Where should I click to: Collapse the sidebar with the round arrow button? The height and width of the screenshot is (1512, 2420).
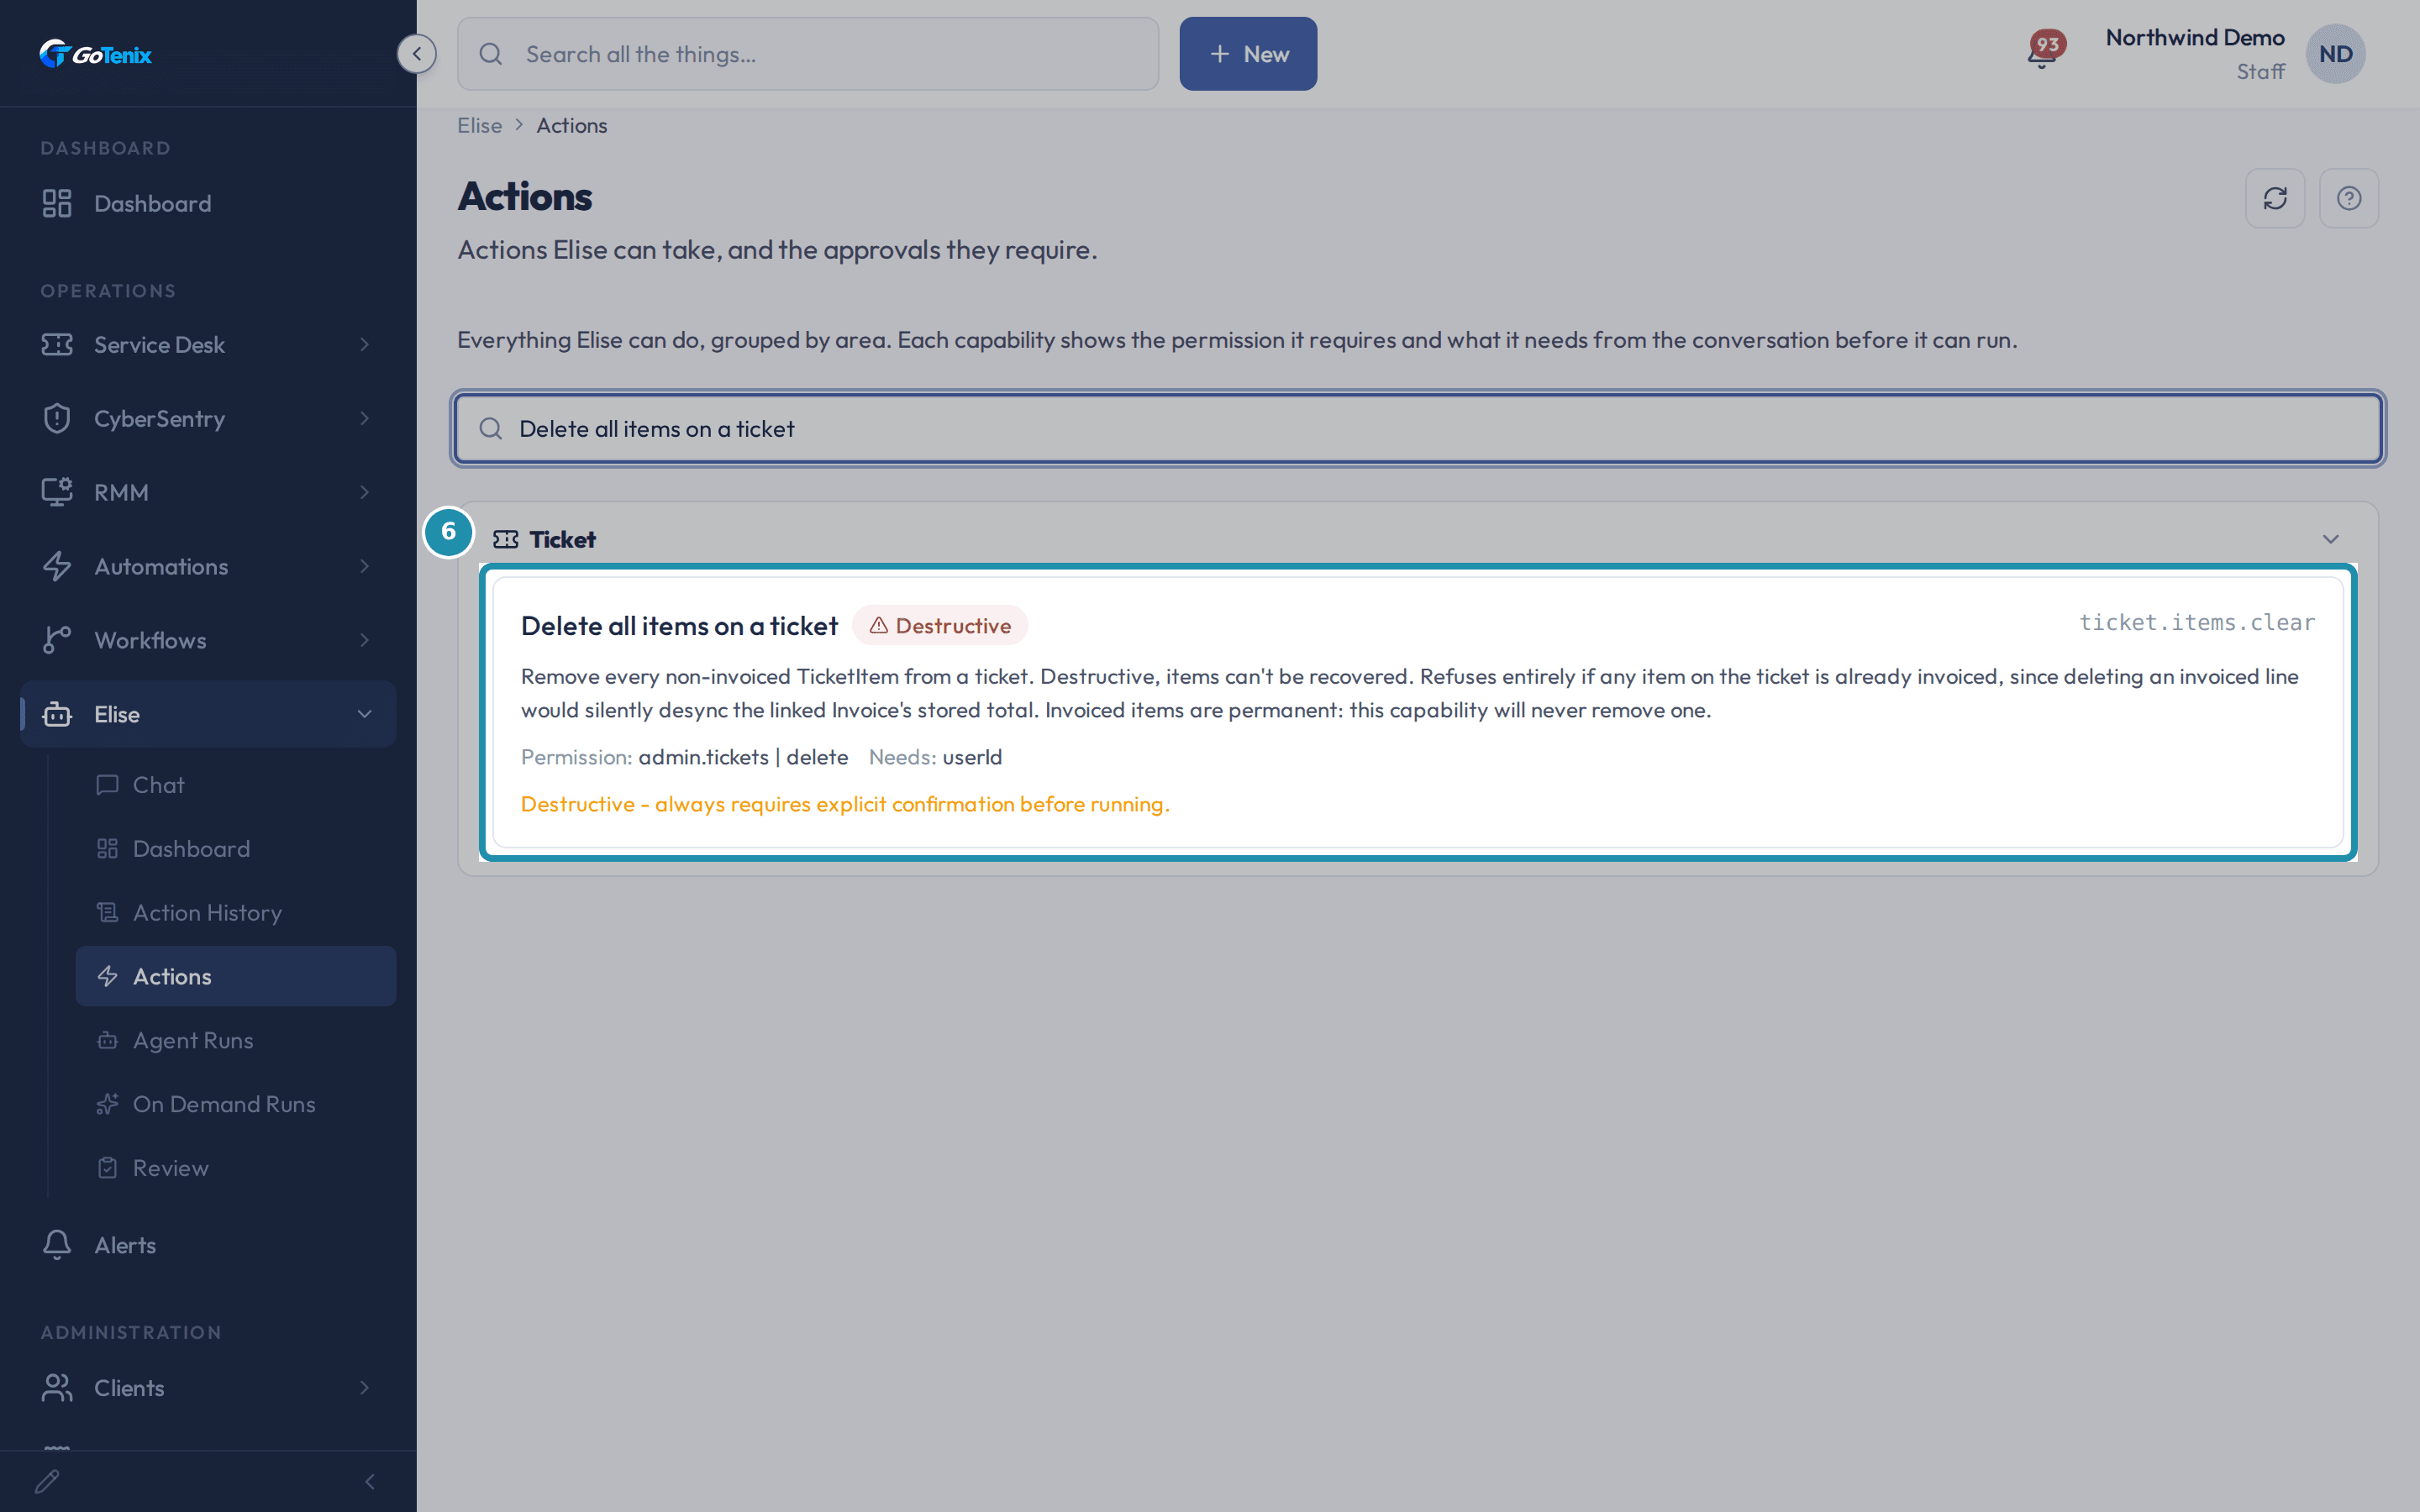pos(416,54)
